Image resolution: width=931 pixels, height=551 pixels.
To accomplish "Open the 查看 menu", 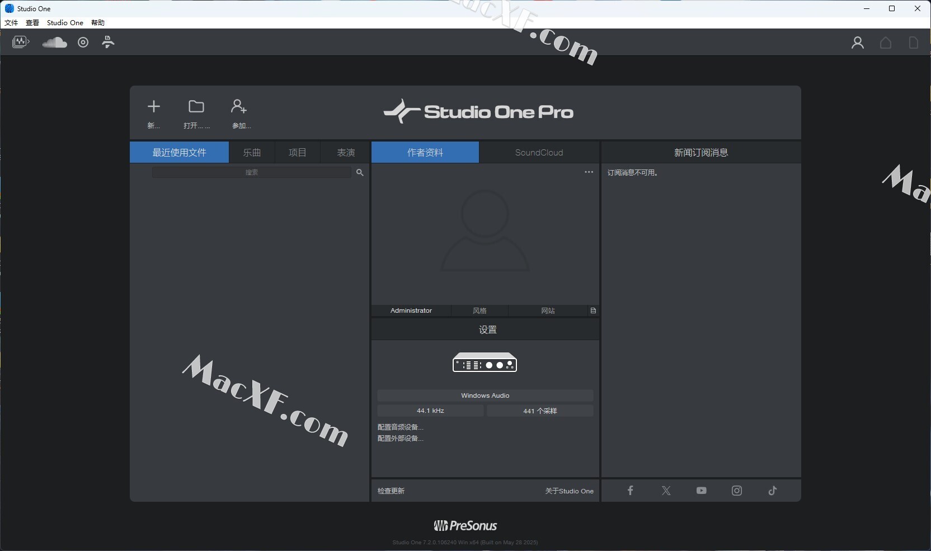I will pyautogui.click(x=32, y=23).
